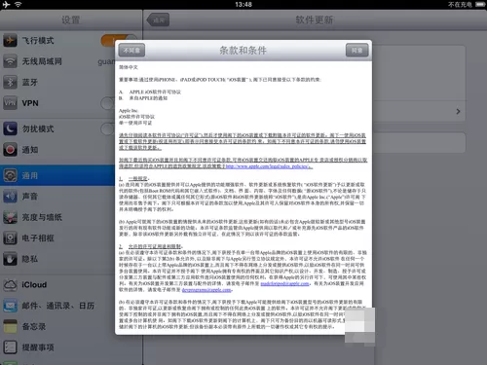Open 蓝牙 Bluetooth settings icon
Viewport: 487px width, 365px height.
[x=10, y=83]
